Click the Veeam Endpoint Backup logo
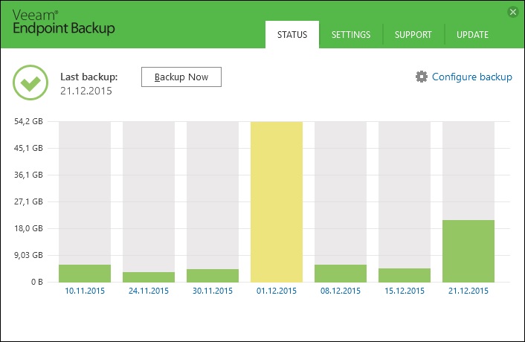 64,22
